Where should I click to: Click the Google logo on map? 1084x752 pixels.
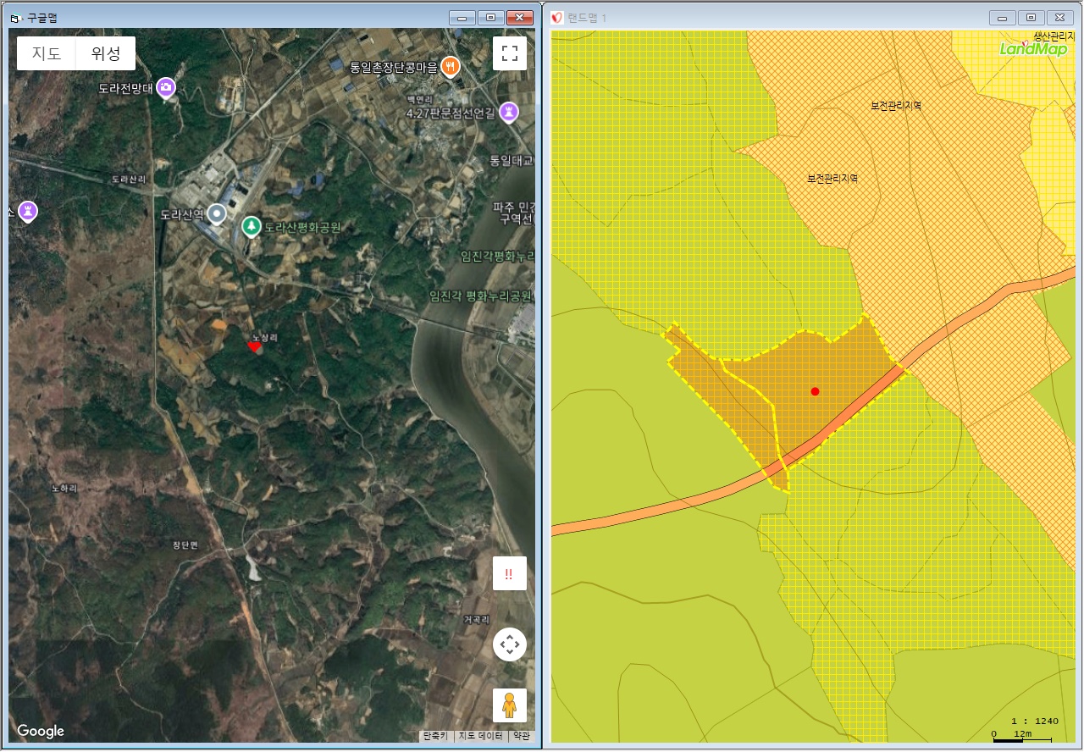[41, 731]
